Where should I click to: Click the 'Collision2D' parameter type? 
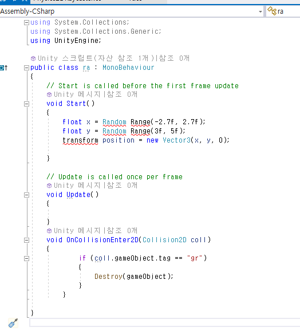click(x=164, y=240)
